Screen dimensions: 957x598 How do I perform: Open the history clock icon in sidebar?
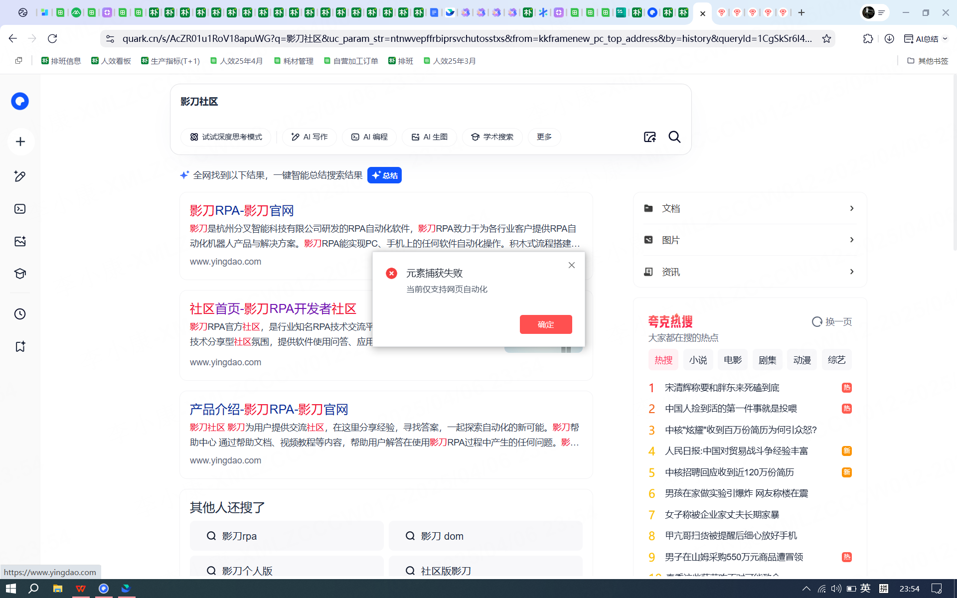(20, 314)
